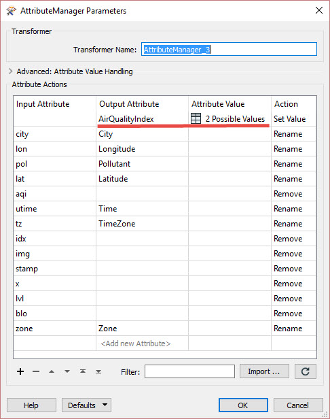Select the aqi input attribute cell
Image resolution: width=330 pixels, height=419 pixels.
(x=55, y=193)
